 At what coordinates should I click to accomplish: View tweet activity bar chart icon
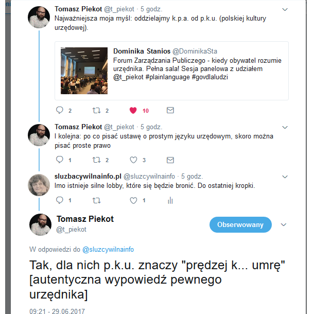point(170,200)
